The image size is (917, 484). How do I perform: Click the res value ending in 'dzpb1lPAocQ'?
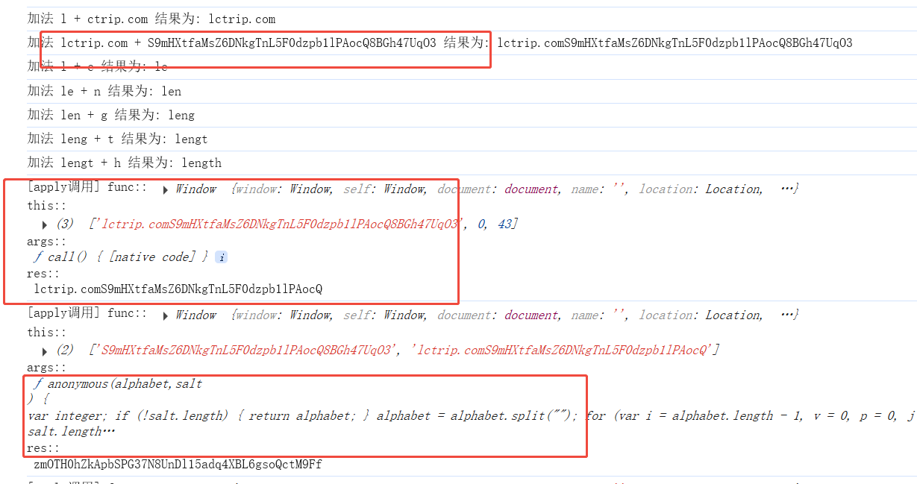point(178,289)
